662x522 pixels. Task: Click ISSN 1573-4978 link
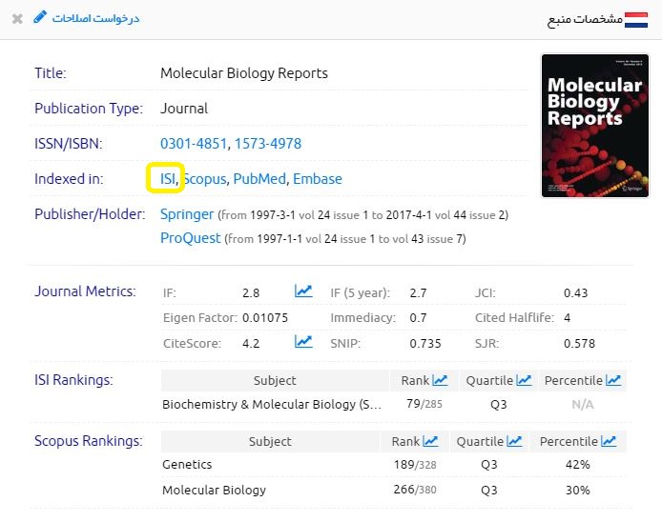pos(268,144)
